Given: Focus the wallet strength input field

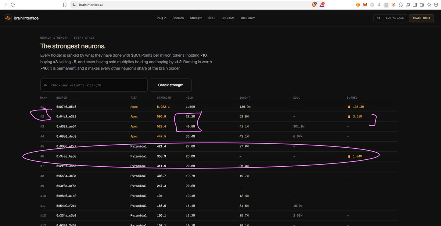Looking at the screenshot, I should point(94,85).
